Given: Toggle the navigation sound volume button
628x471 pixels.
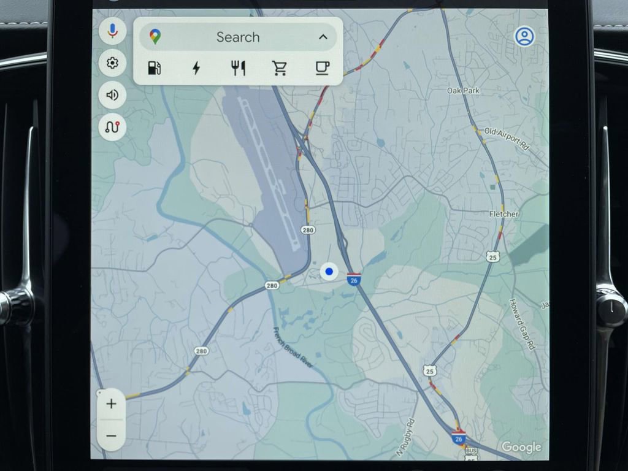Looking at the screenshot, I should tap(112, 95).
